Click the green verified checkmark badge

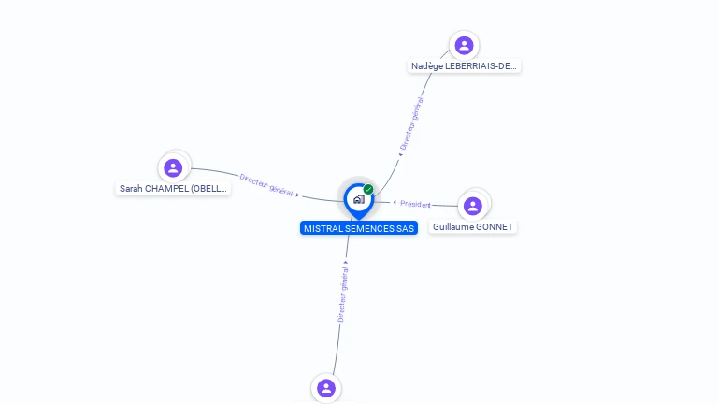pos(368,189)
